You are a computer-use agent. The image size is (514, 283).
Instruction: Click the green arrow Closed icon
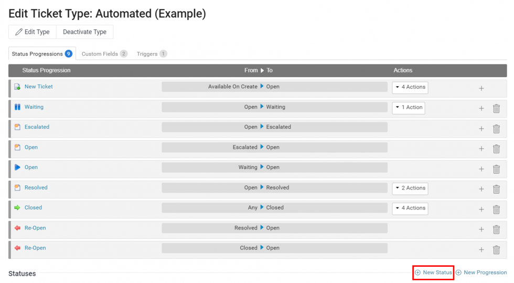[17, 208]
